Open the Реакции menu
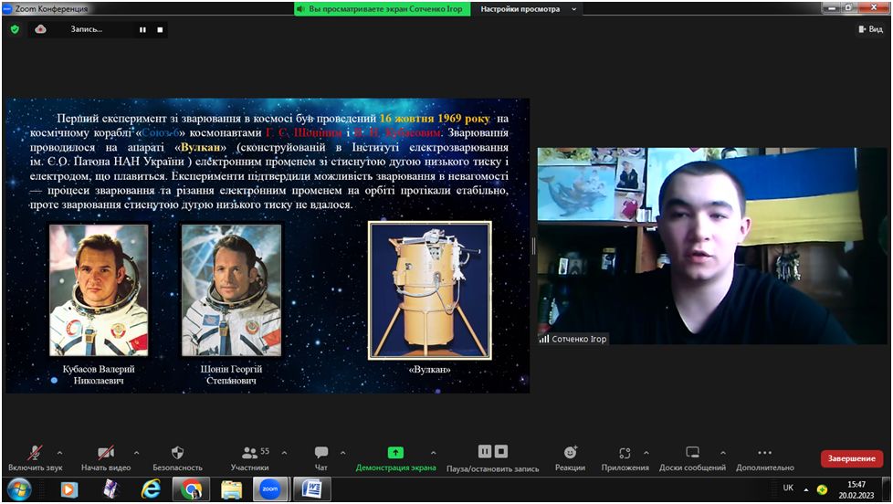This screenshot has width=893, height=504. (x=570, y=457)
